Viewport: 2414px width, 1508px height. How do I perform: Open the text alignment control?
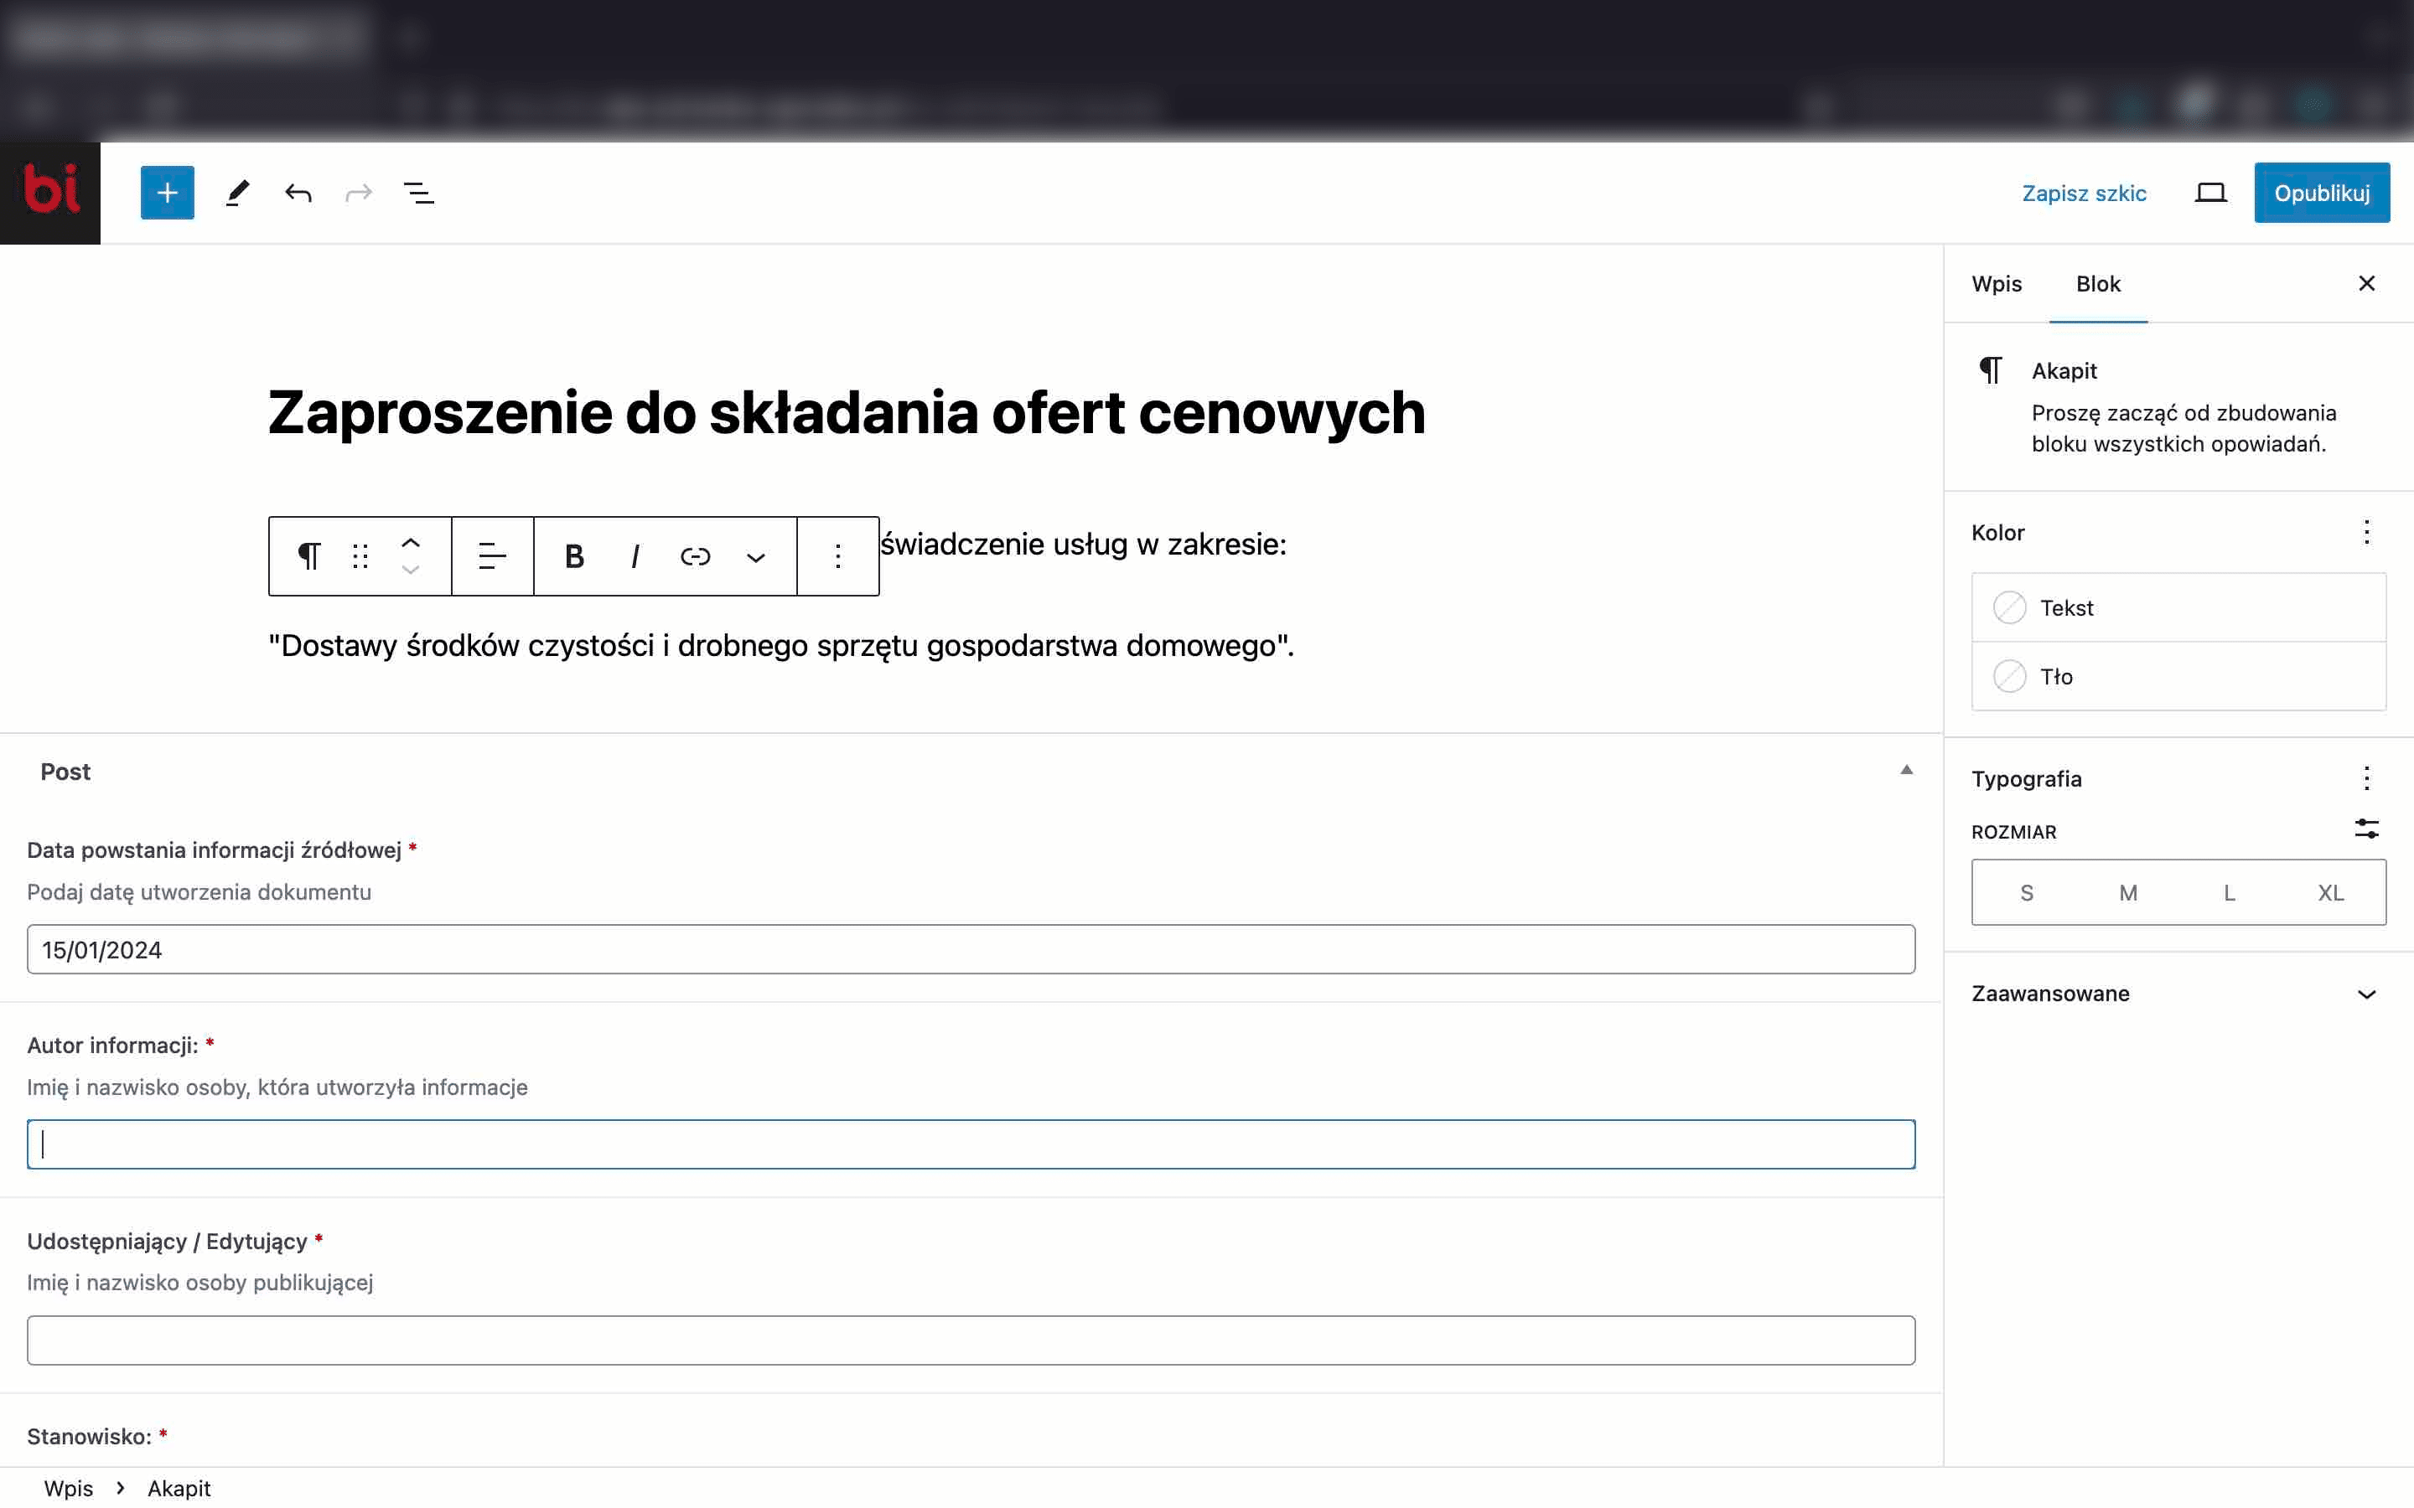click(x=493, y=555)
